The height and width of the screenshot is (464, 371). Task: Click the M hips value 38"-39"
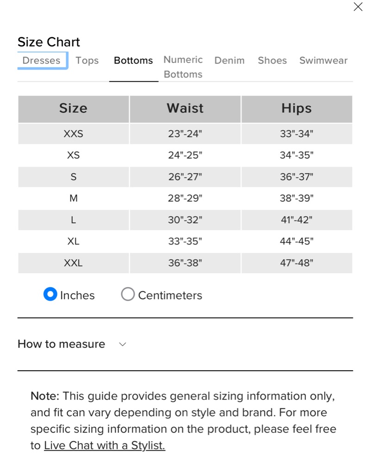[296, 199]
